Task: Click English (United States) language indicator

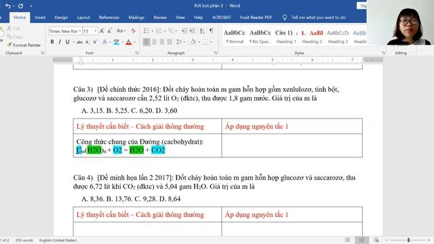Action: click(x=58, y=240)
